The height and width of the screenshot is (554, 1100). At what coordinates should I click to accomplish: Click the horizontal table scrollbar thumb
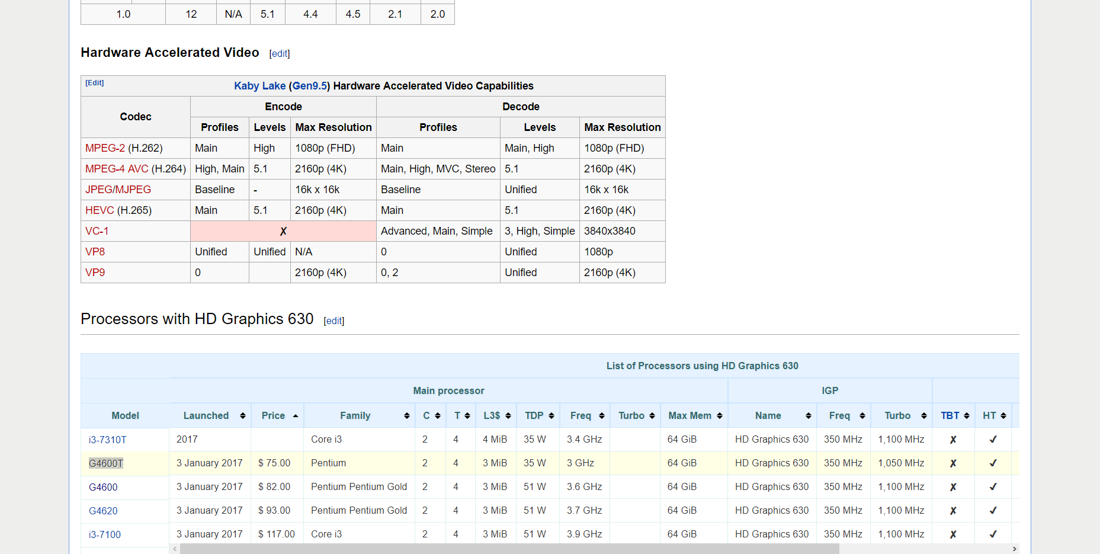509,549
